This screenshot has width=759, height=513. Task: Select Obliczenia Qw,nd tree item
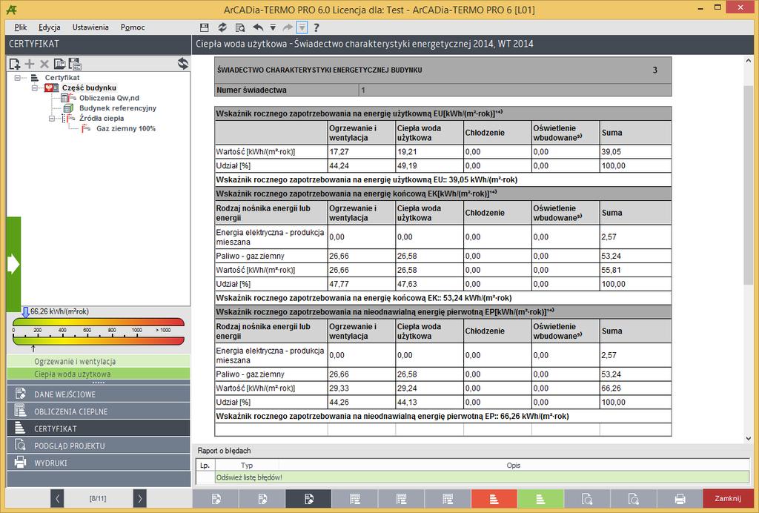(x=109, y=98)
